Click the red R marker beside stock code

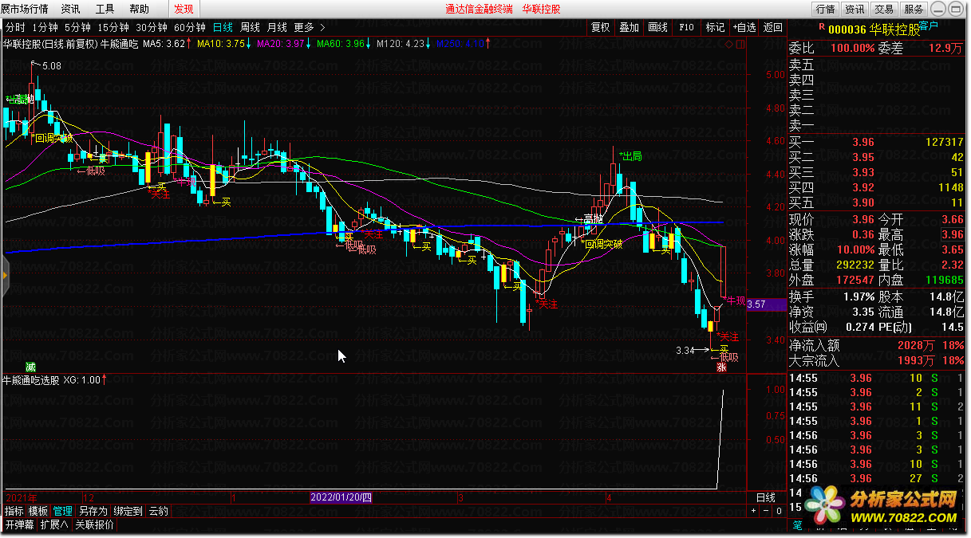click(x=822, y=26)
